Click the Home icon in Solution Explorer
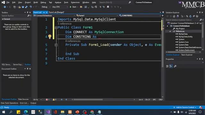 point(174,16)
